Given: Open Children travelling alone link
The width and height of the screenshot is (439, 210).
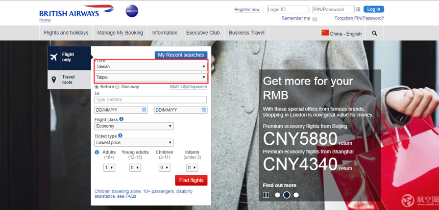Looking at the screenshot, I should click(x=118, y=191).
